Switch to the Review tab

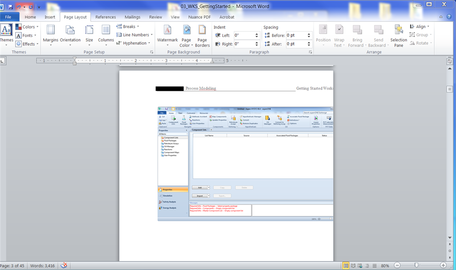(x=155, y=17)
